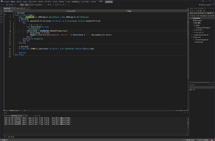This screenshot has width=215, height=141.
Task: Open the ファイル (File) menu
Action: coord(6,2)
